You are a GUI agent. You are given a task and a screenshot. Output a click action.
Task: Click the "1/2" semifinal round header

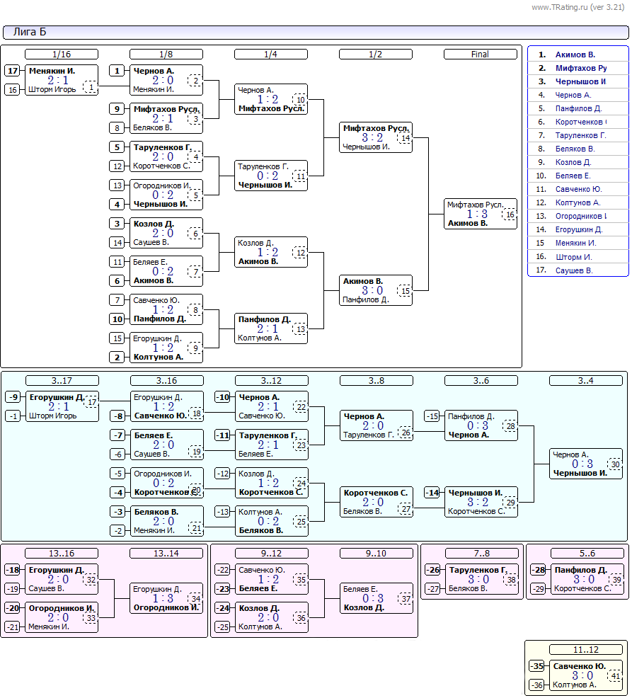coord(376,55)
